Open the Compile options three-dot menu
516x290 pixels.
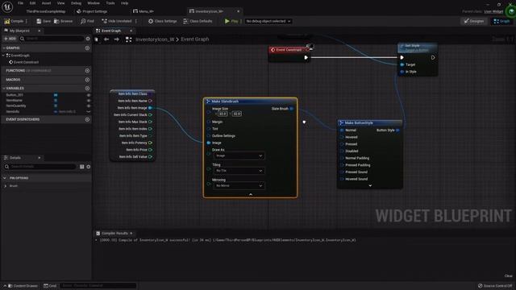pos(27,21)
